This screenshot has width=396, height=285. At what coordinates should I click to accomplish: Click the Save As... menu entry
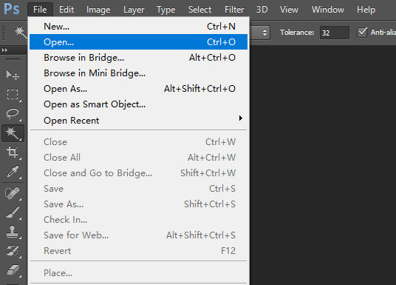138,204
